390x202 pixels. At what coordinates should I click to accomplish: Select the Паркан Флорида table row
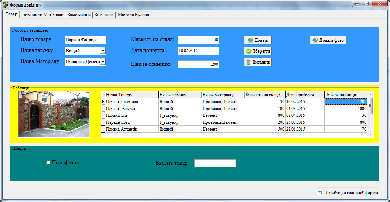click(x=234, y=101)
